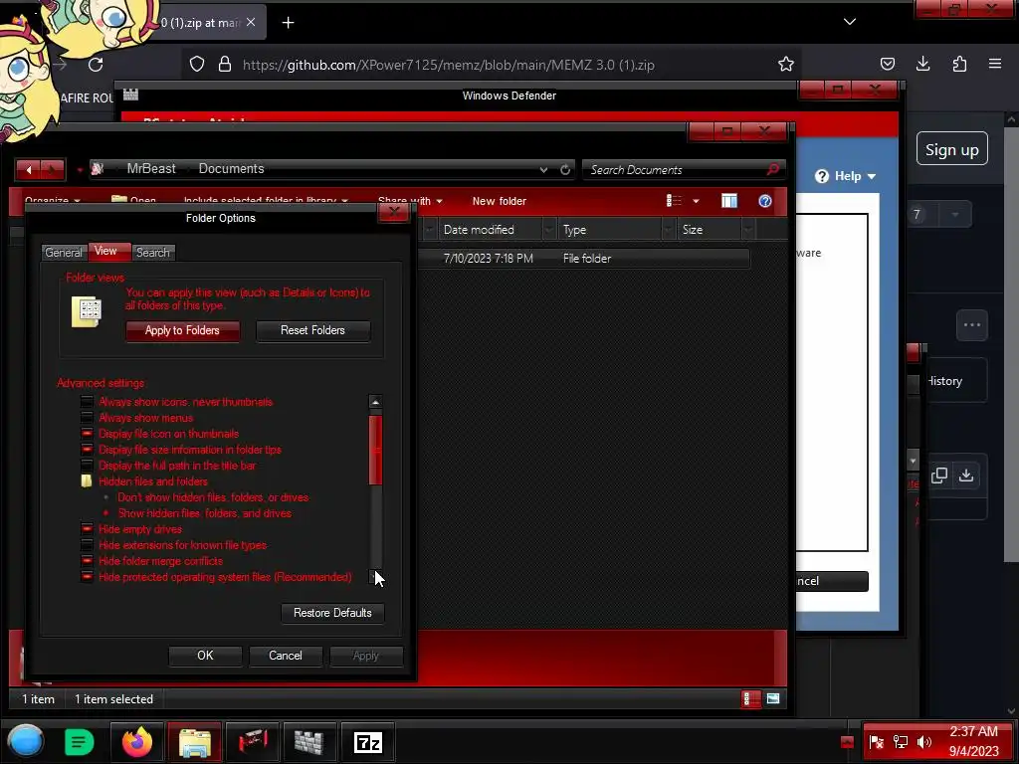Screen dimensions: 1019x764
Task: Open Firefox from the taskbar
Action: pyautogui.click(x=136, y=742)
